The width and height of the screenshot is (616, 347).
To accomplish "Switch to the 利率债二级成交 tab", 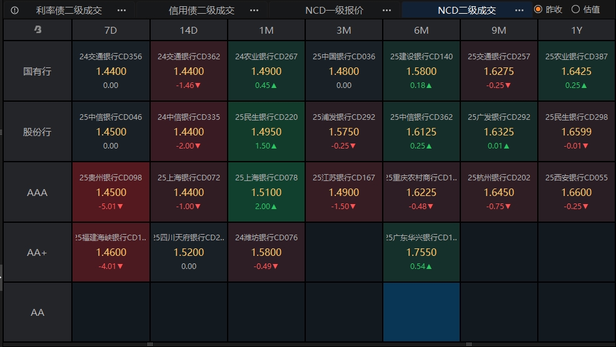I will click(69, 10).
